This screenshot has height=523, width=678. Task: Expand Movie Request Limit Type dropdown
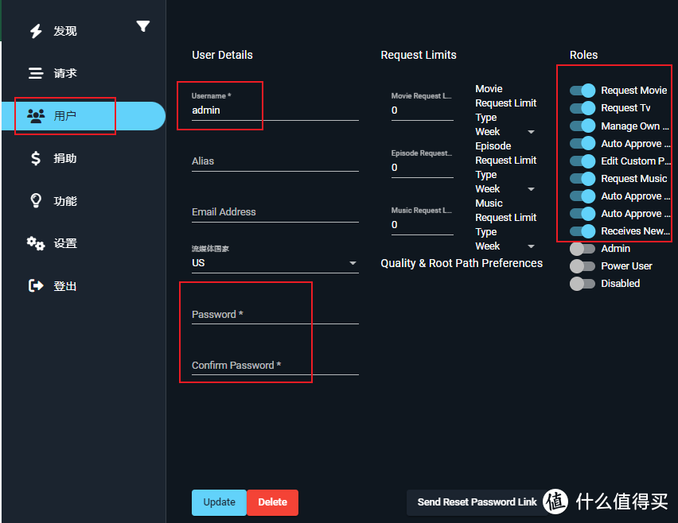coord(505,132)
